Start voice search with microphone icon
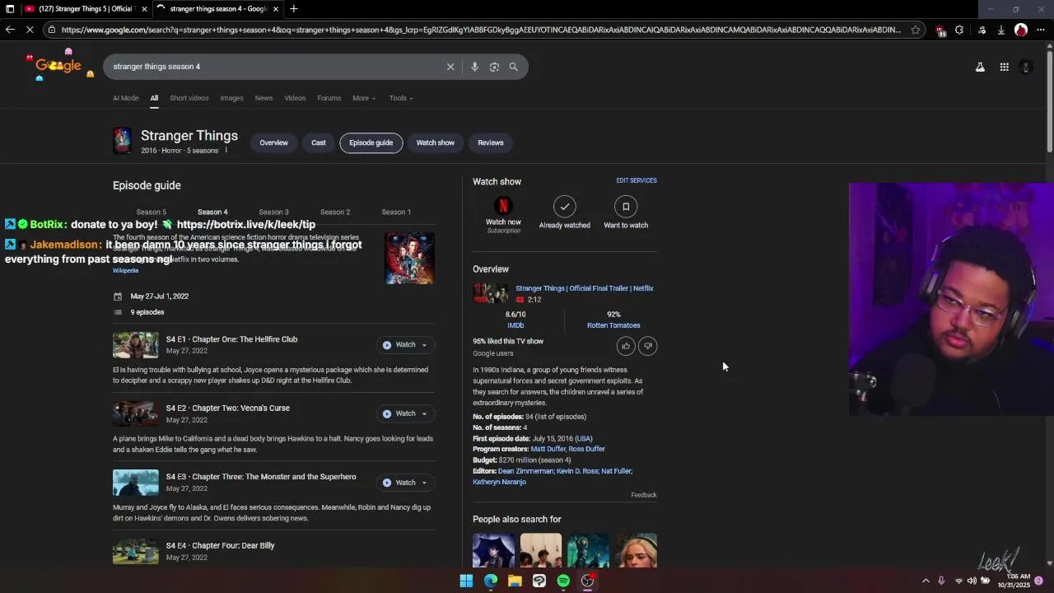 click(x=474, y=67)
